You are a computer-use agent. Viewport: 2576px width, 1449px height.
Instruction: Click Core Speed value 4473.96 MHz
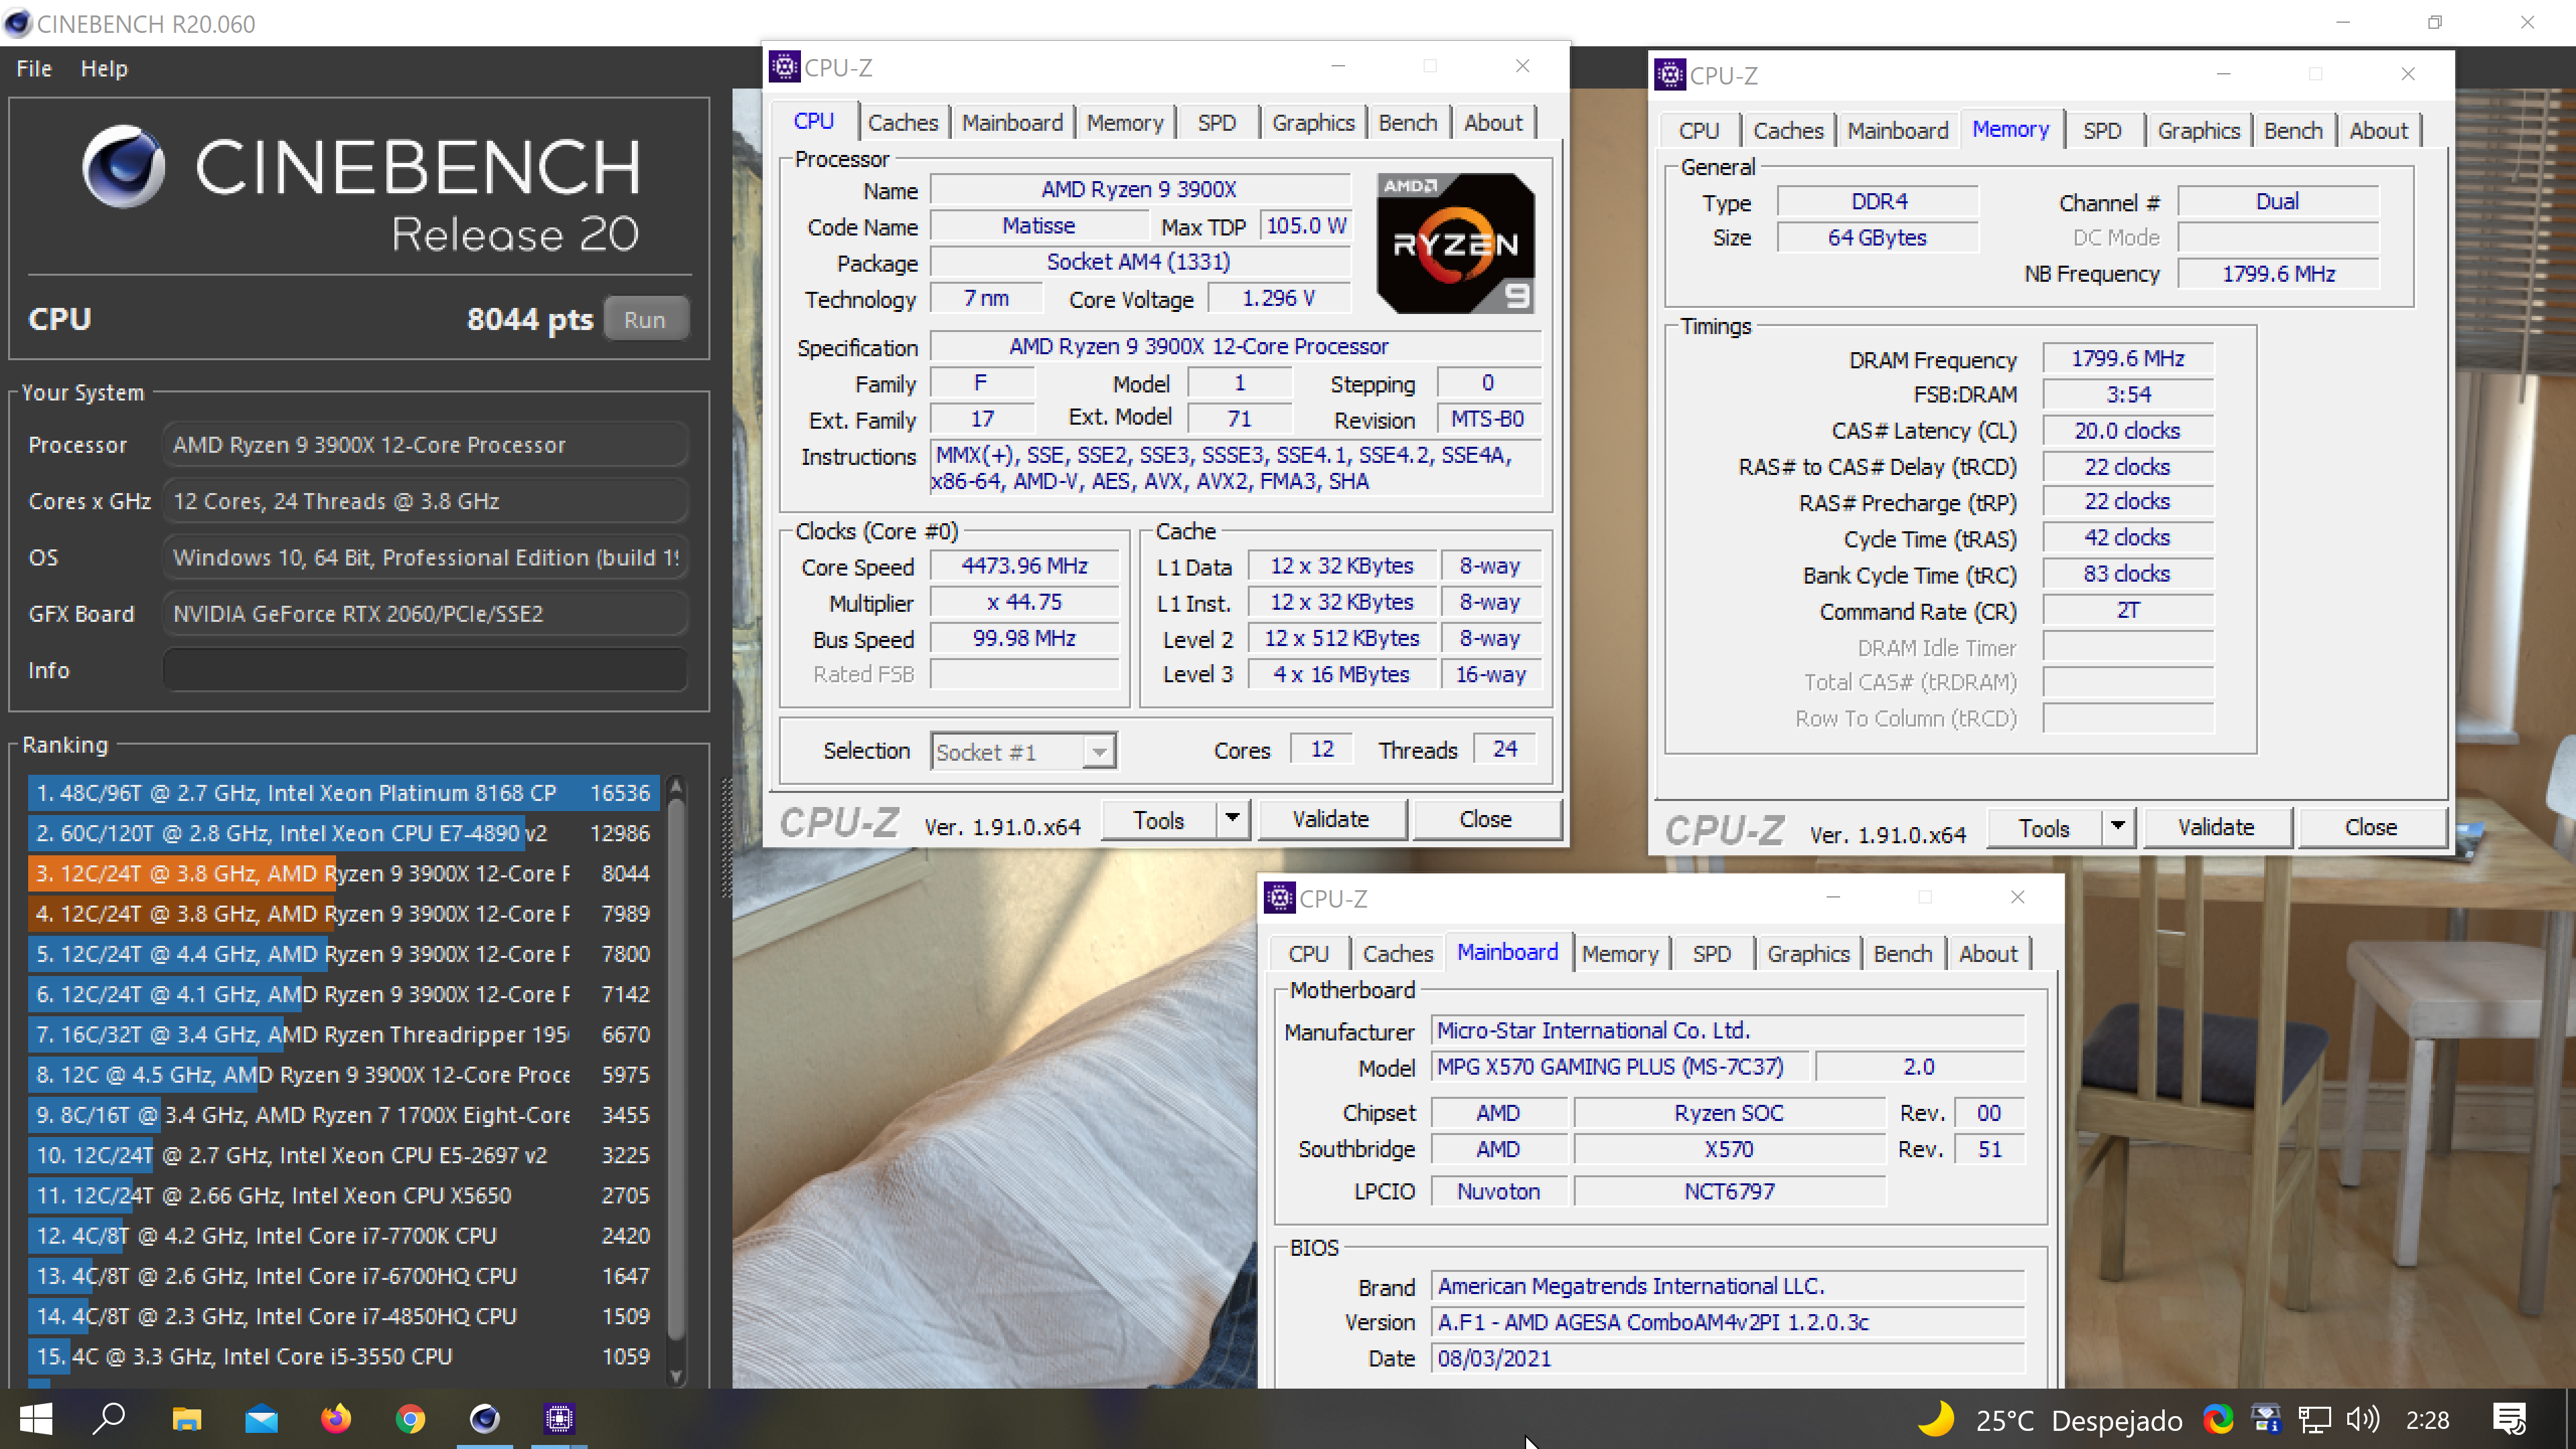pyautogui.click(x=1024, y=566)
